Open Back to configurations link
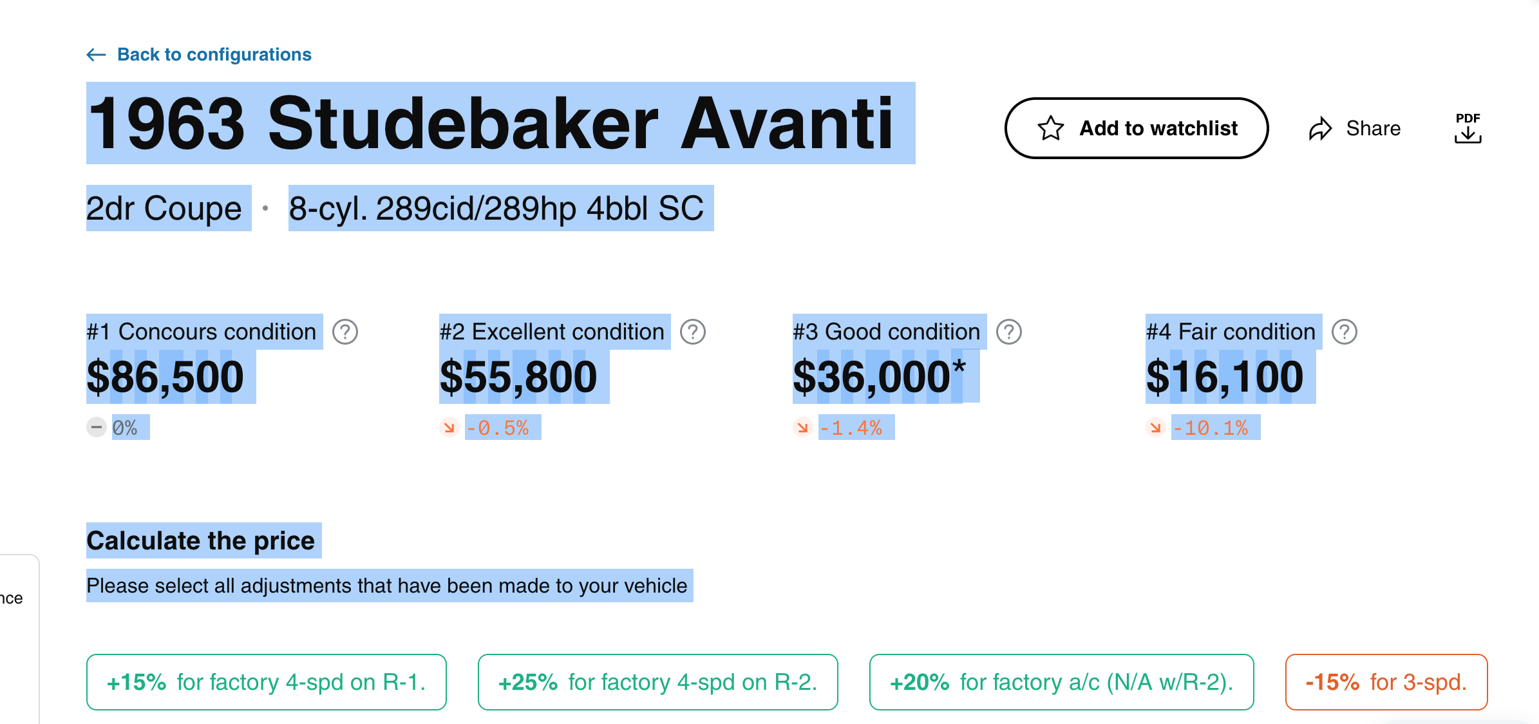This screenshot has height=724, width=1539. tap(214, 55)
